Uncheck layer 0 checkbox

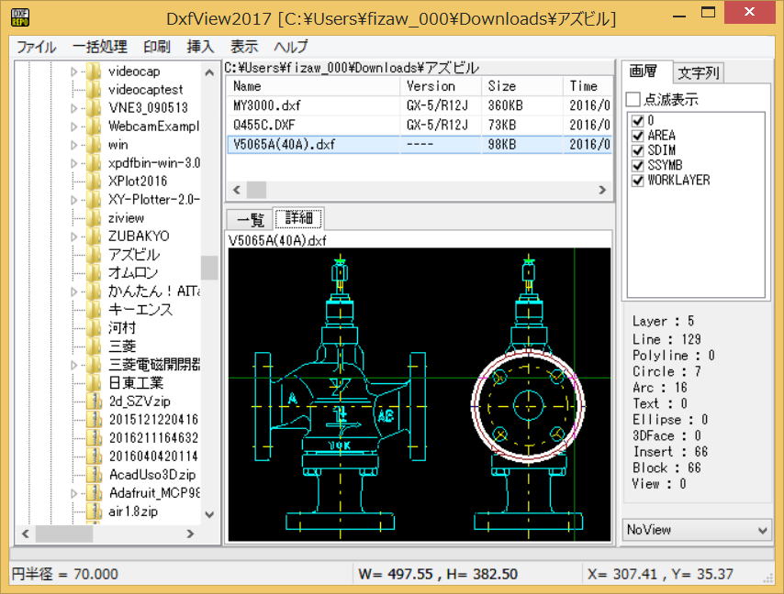click(x=637, y=120)
